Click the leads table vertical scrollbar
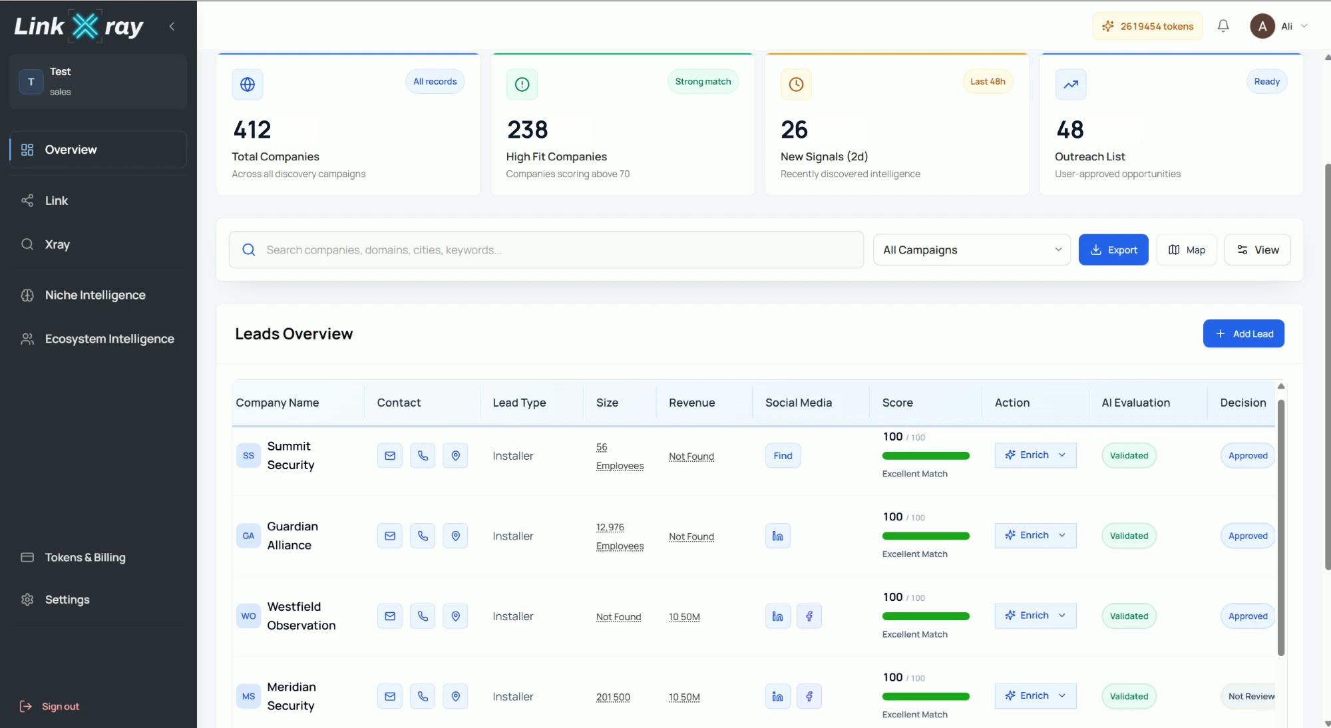 click(x=1281, y=528)
